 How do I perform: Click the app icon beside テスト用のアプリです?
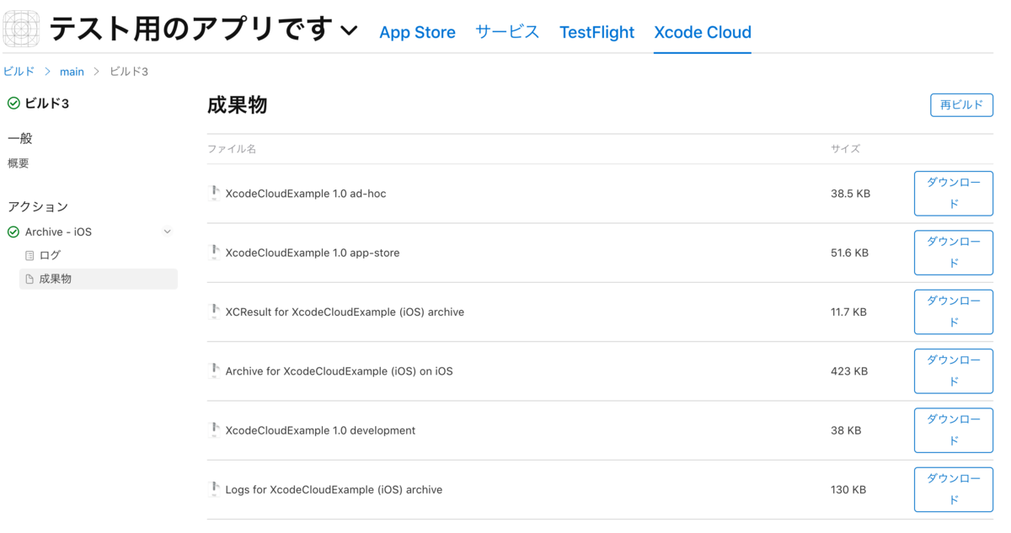(x=20, y=28)
